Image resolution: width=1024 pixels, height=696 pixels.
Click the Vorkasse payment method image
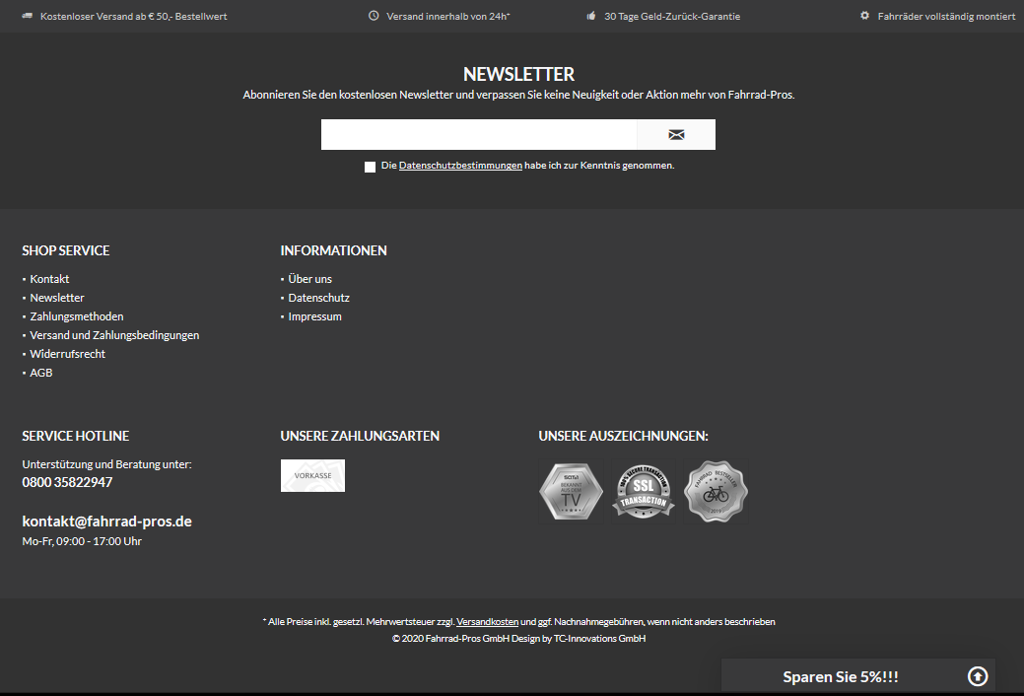pos(312,475)
